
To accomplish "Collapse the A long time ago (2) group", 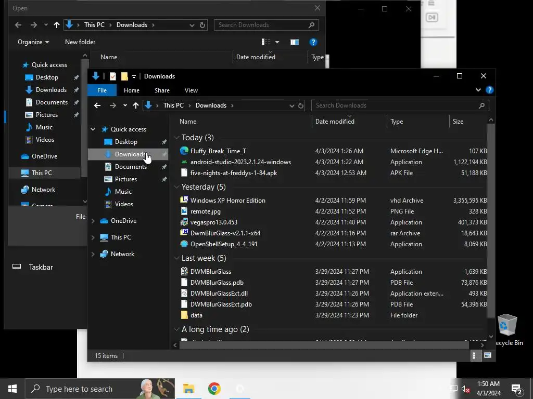I will point(176,329).
